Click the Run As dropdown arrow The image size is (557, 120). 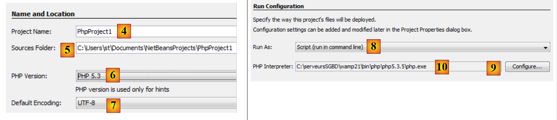pyautogui.click(x=545, y=48)
